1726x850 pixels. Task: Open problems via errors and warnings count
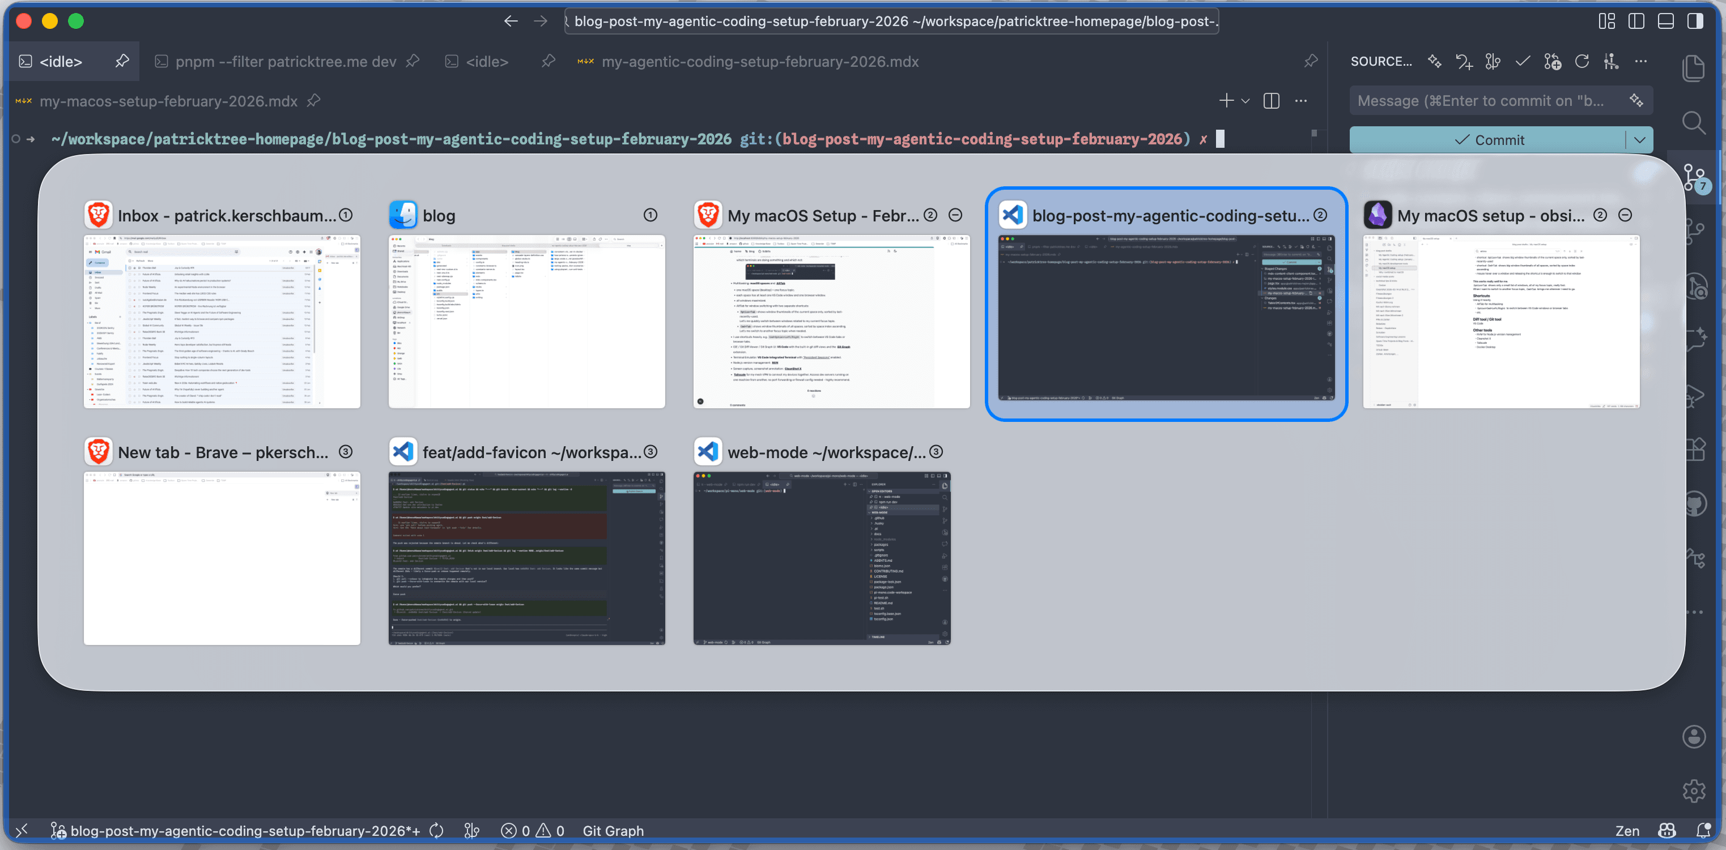[533, 831]
